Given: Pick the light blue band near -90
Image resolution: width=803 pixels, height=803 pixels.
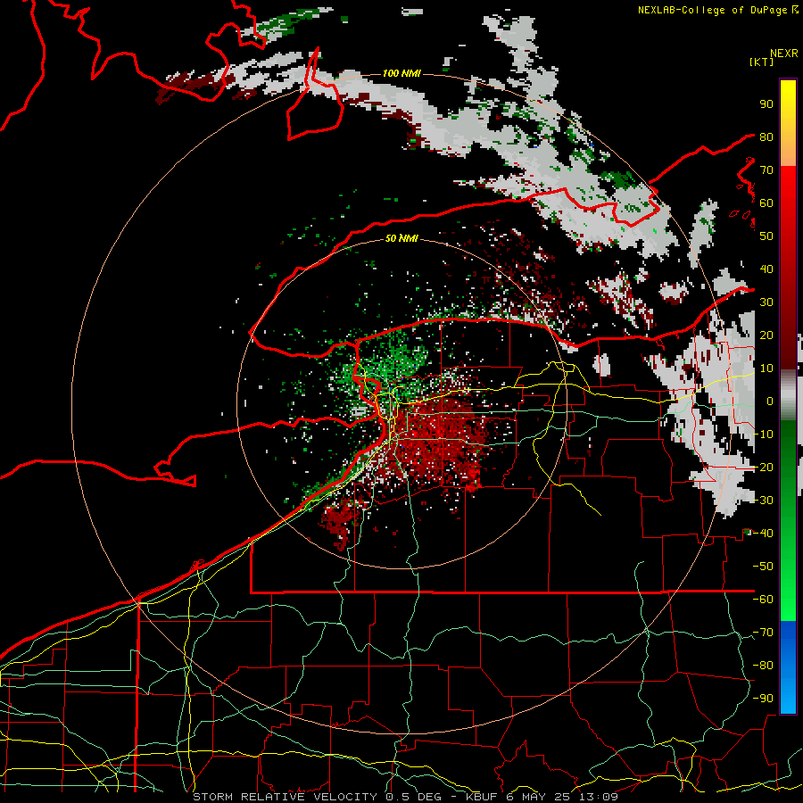Looking at the screenshot, I should tap(788, 699).
